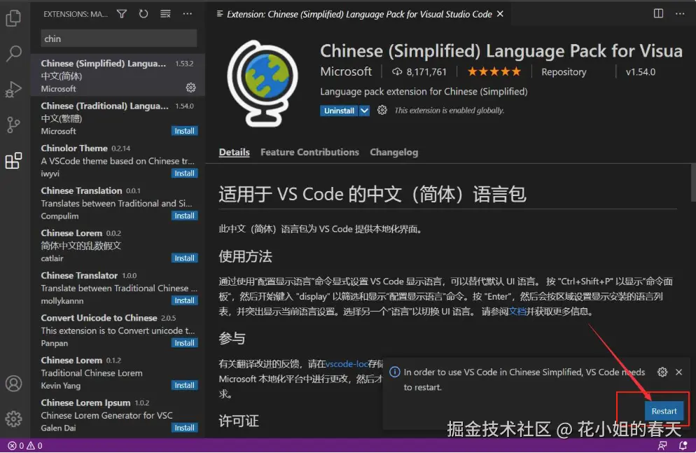The image size is (696, 453).
Task: Click the extensions search box containing chin
Action: click(118, 39)
